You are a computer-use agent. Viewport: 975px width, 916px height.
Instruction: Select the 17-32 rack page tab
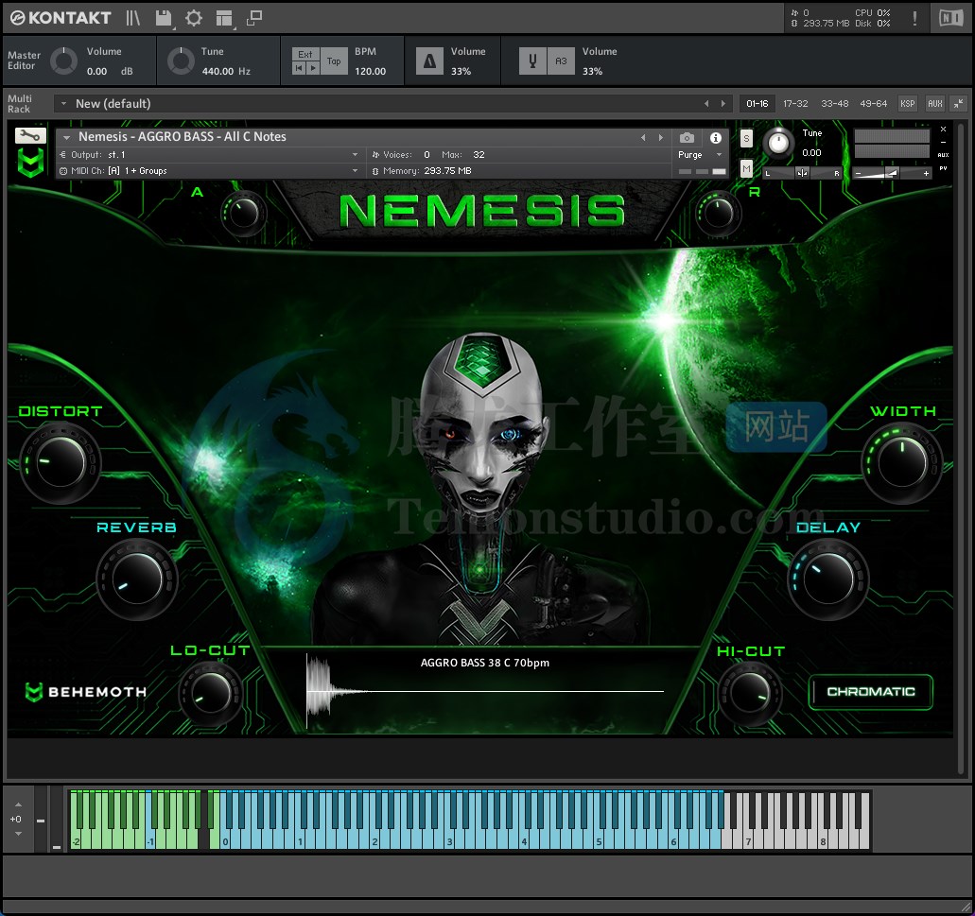795,104
